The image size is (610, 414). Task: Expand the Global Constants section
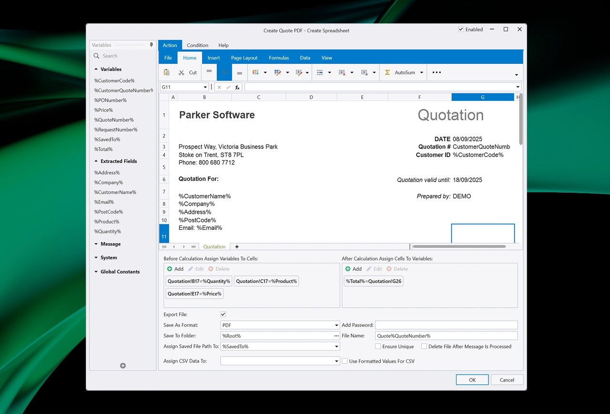click(x=96, y=272)
